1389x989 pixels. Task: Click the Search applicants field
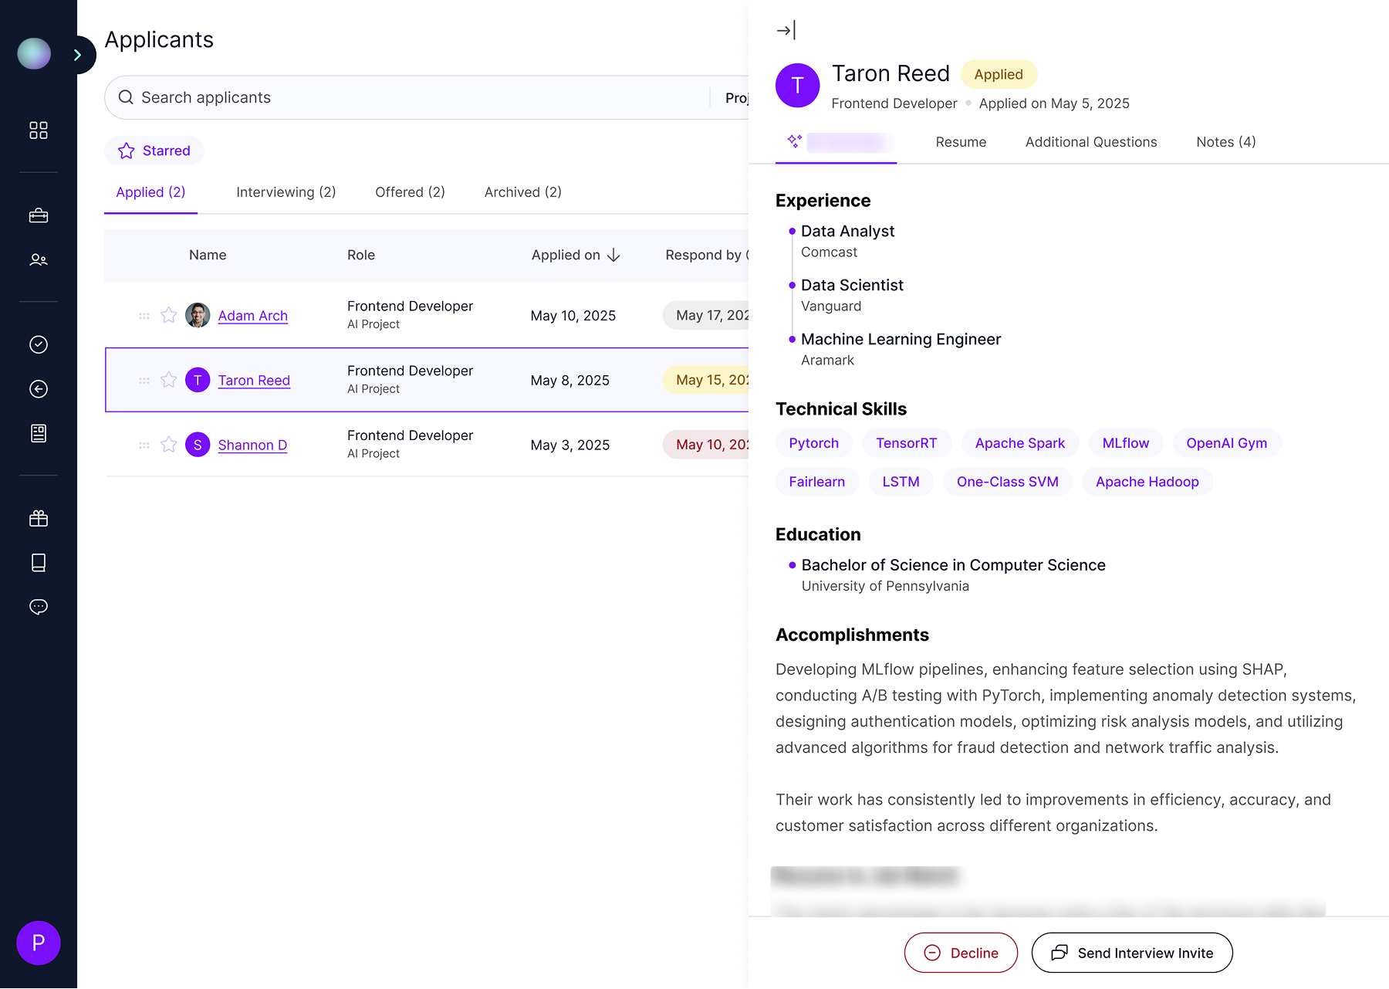point(417,97)
